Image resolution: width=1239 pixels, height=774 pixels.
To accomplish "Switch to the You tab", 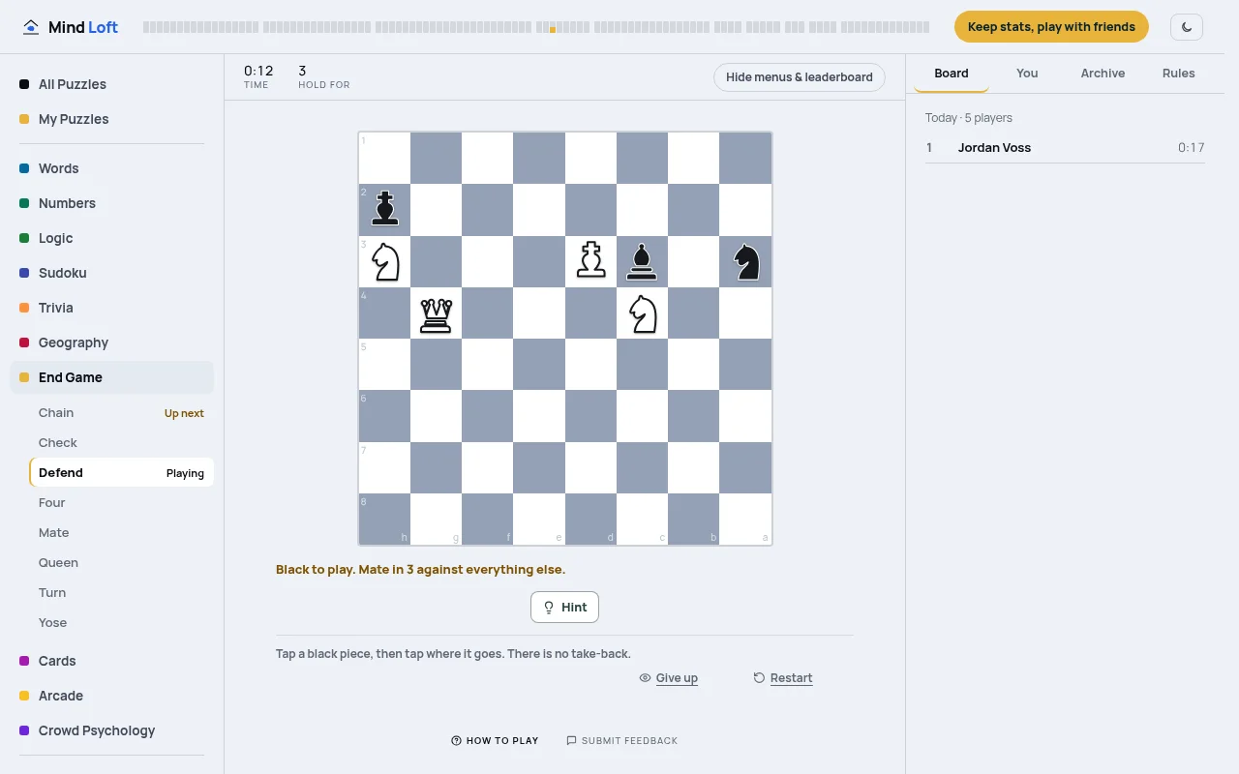I will click(1027, 74).
